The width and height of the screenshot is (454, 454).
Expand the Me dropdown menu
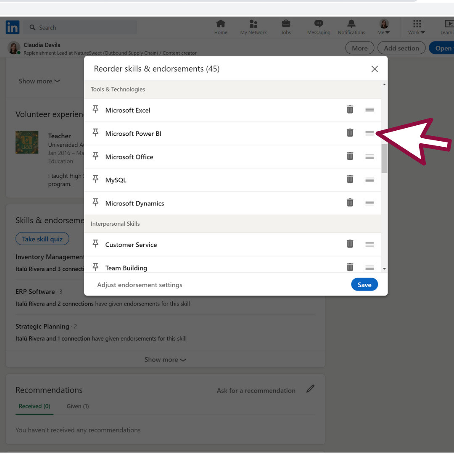(384, 27)
